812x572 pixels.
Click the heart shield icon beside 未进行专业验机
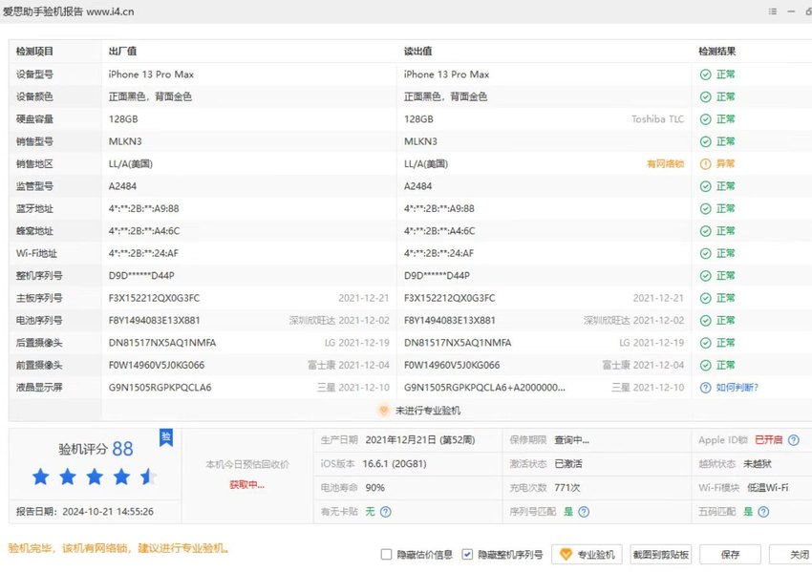pos(384,411)
